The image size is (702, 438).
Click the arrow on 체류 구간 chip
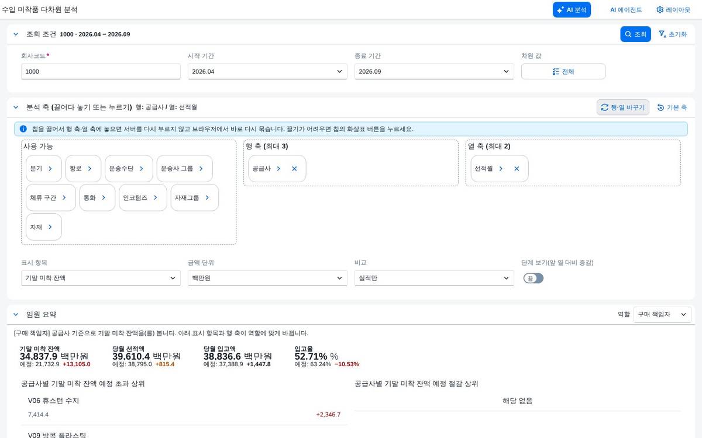click(64, 197)
